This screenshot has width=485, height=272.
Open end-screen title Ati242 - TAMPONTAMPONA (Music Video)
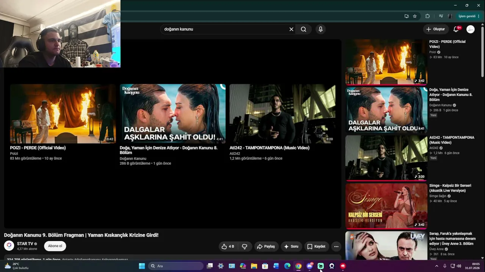(x=269, y=148)
